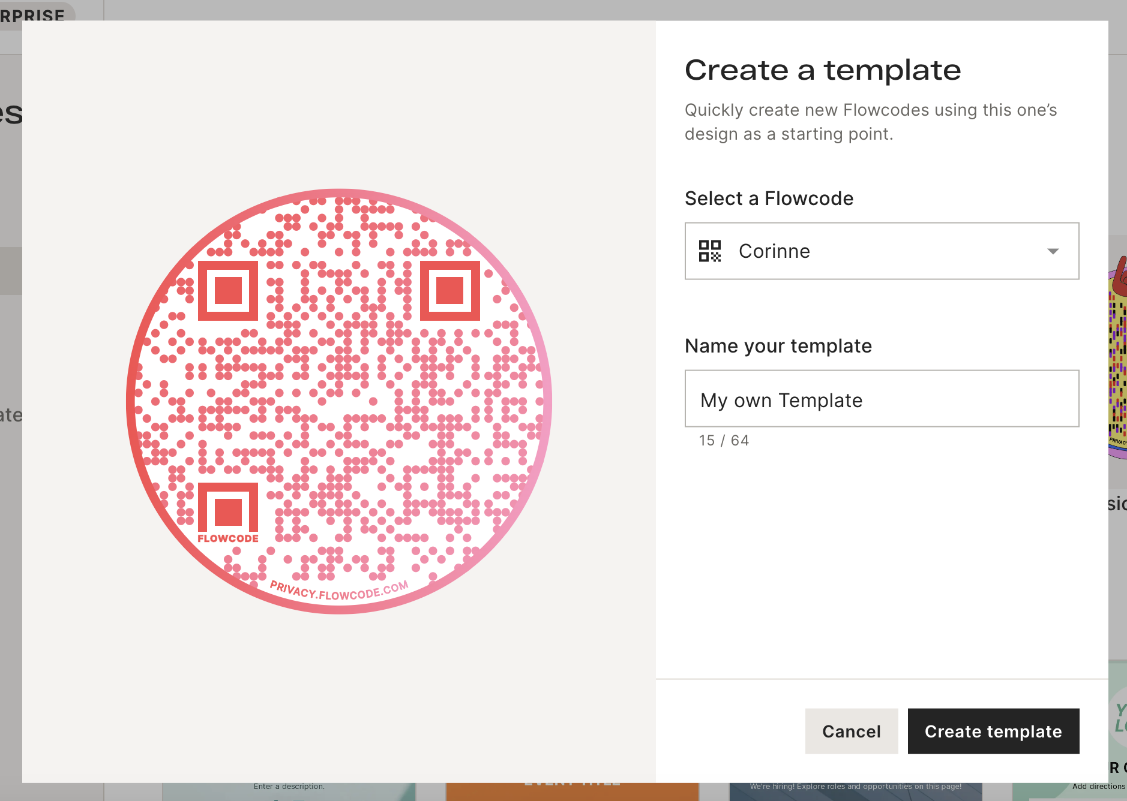The image size is (1127, 801).
Task: Click the "Create a template" heading
Action: click(x=823, y=70)
